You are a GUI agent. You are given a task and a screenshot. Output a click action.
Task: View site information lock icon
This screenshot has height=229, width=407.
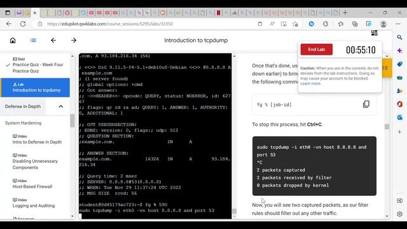pyautogui.click(x=40, y=24)
